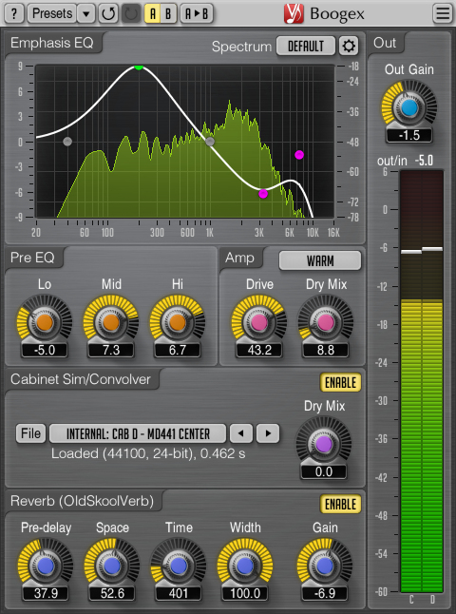456x614 pixels.
Task: Click the redo arrow icon
Action: [x=131, y=13]
